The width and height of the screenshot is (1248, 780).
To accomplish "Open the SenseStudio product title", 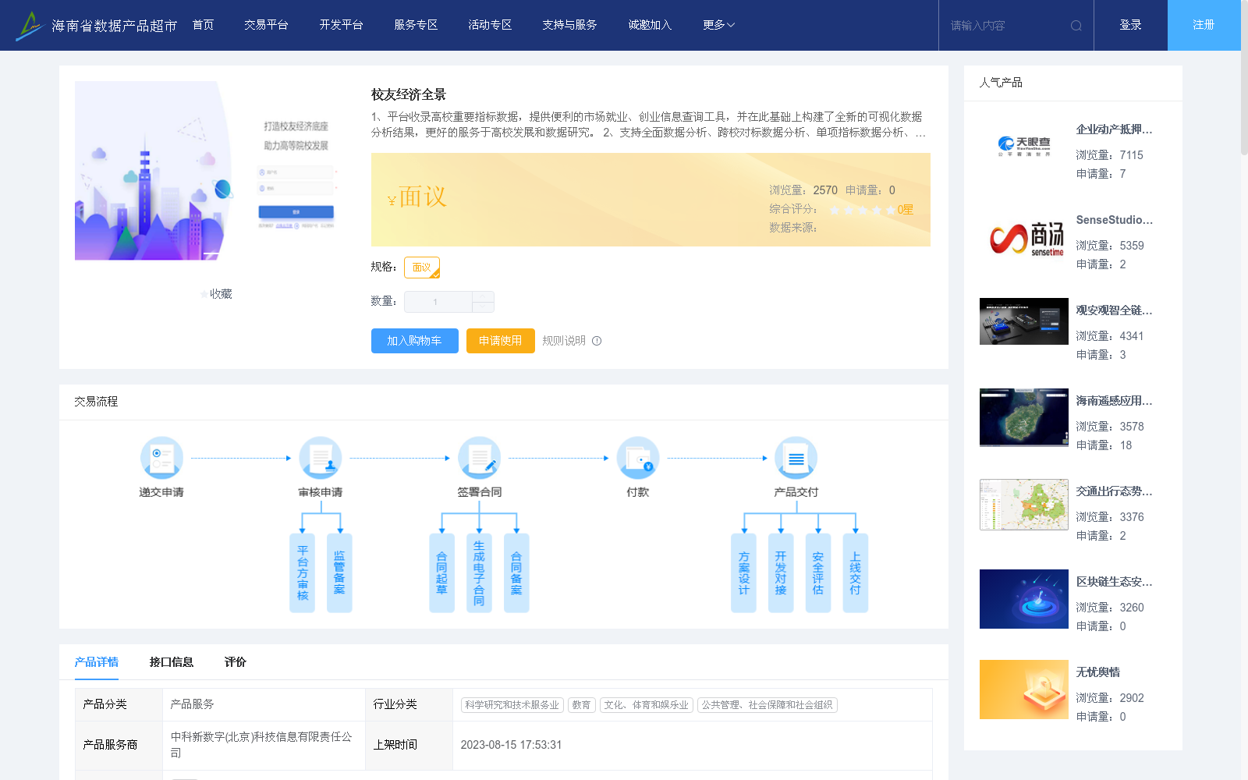I will 1114,220.
